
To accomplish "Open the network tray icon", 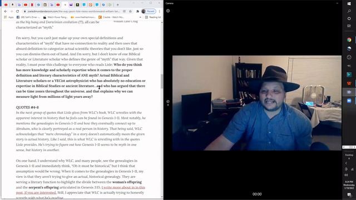I will pos(352,169).
